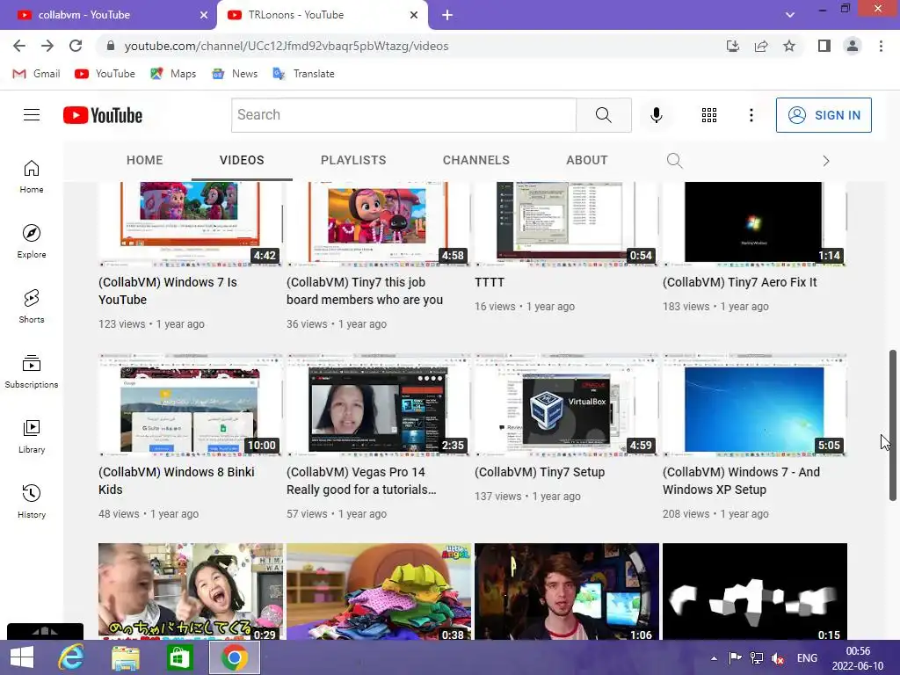
Task: Open the YouTube bookmark
Action: 105,74
